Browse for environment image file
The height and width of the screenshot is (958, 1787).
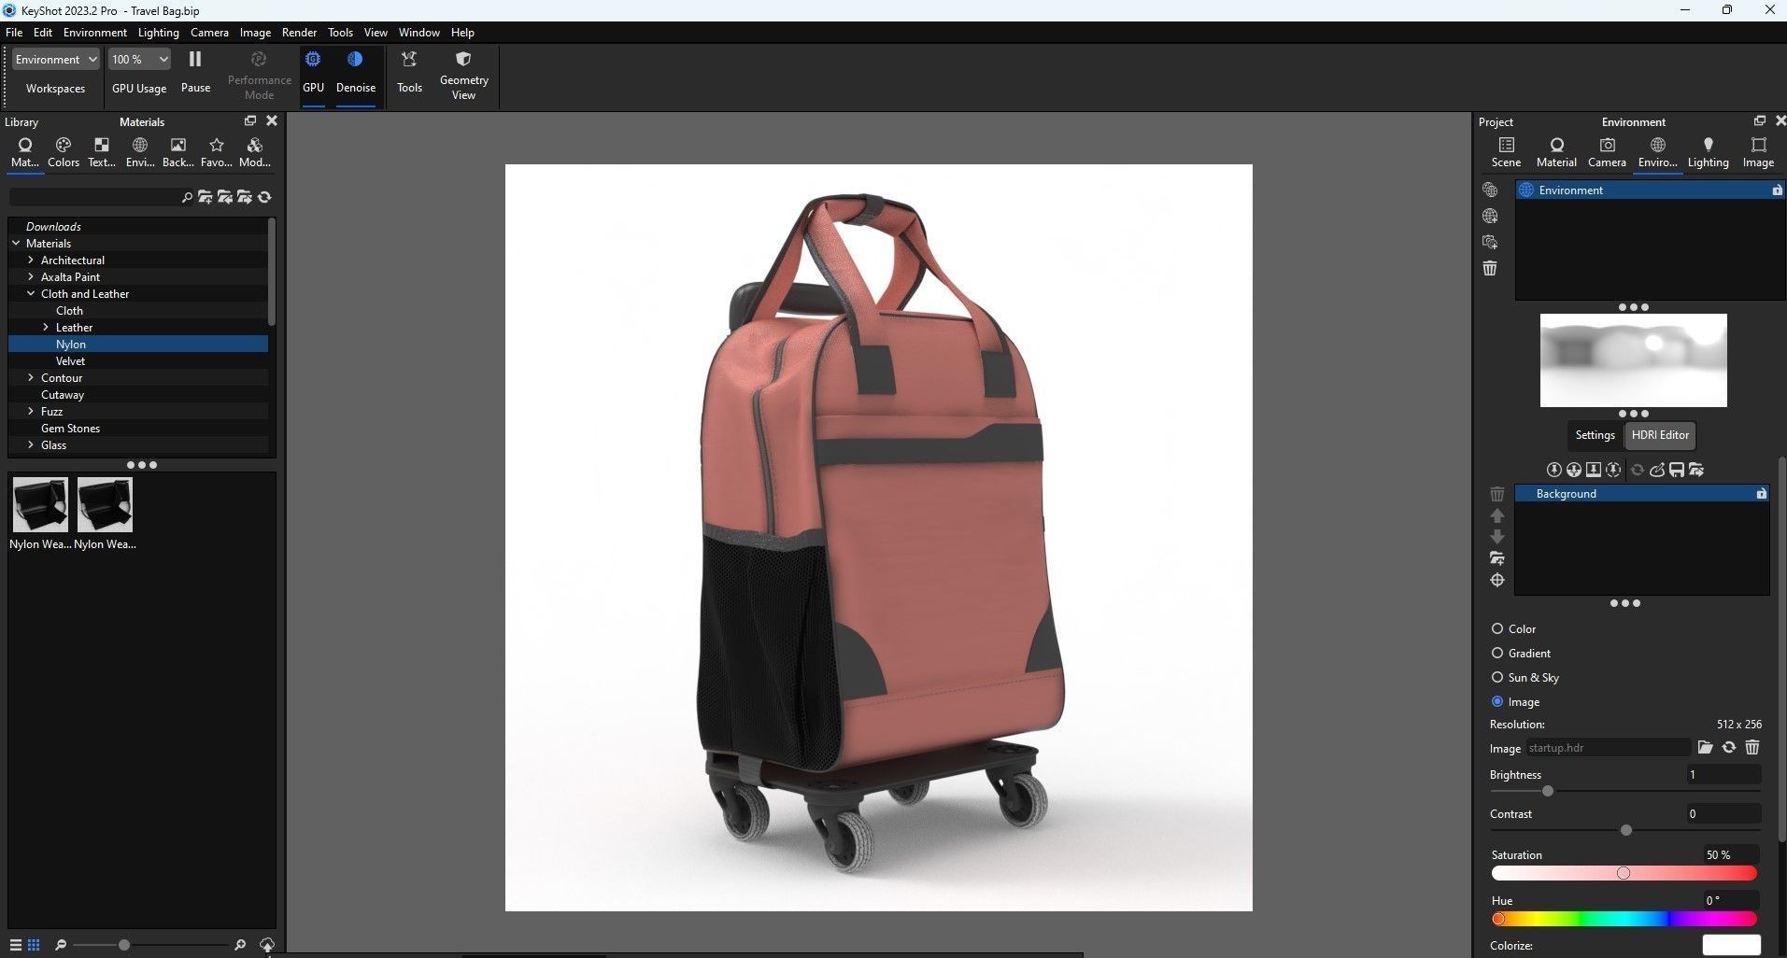point(1705,747)
